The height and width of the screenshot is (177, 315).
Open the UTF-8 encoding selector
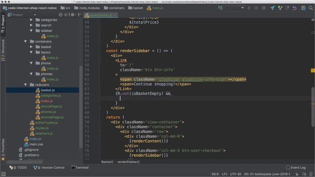(236, 174)
